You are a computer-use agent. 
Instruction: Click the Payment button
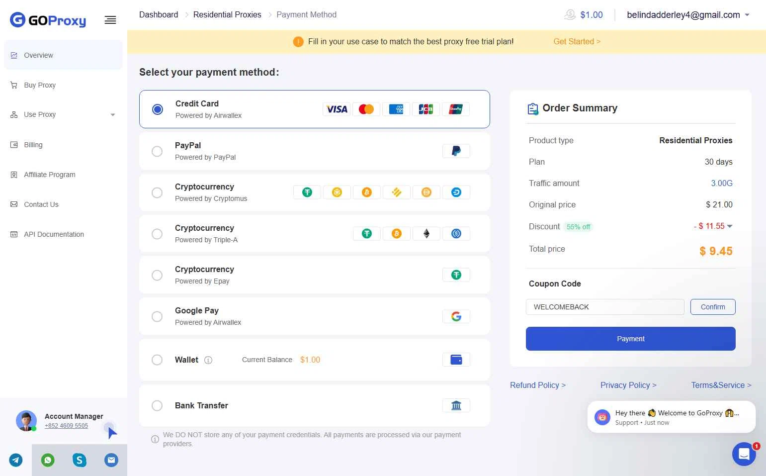click(x=630, y=339)
